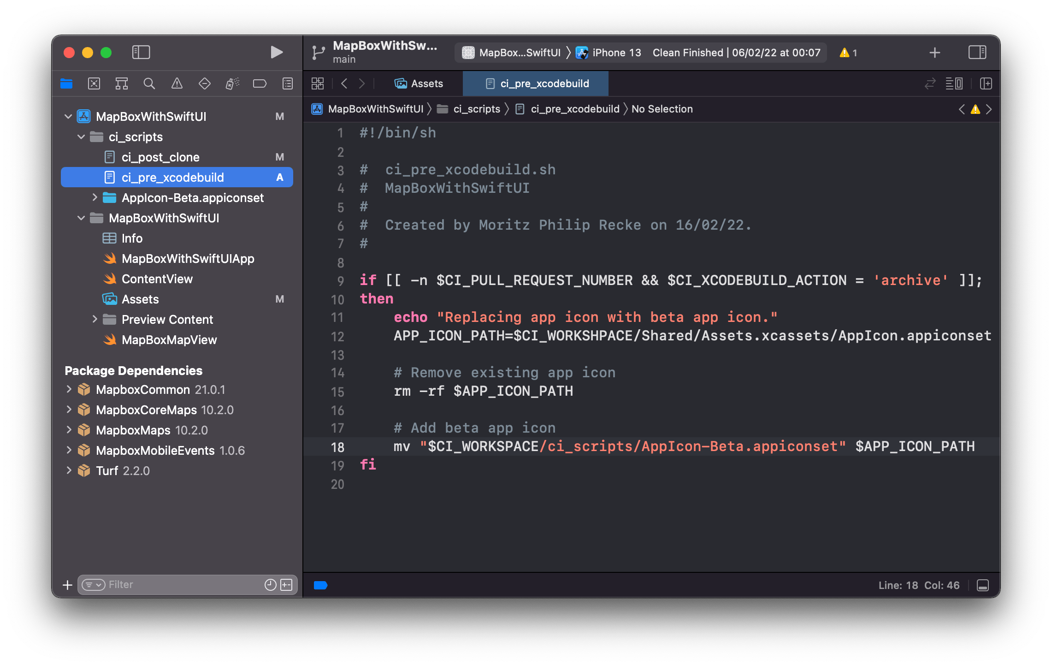The image size is (1052, 666).
Task: Expand the AppIcon-Beta.appiconset folder
Action: click(95, 197)
